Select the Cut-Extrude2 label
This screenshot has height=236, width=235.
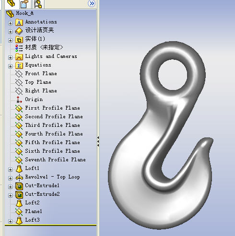pos(42,194)
